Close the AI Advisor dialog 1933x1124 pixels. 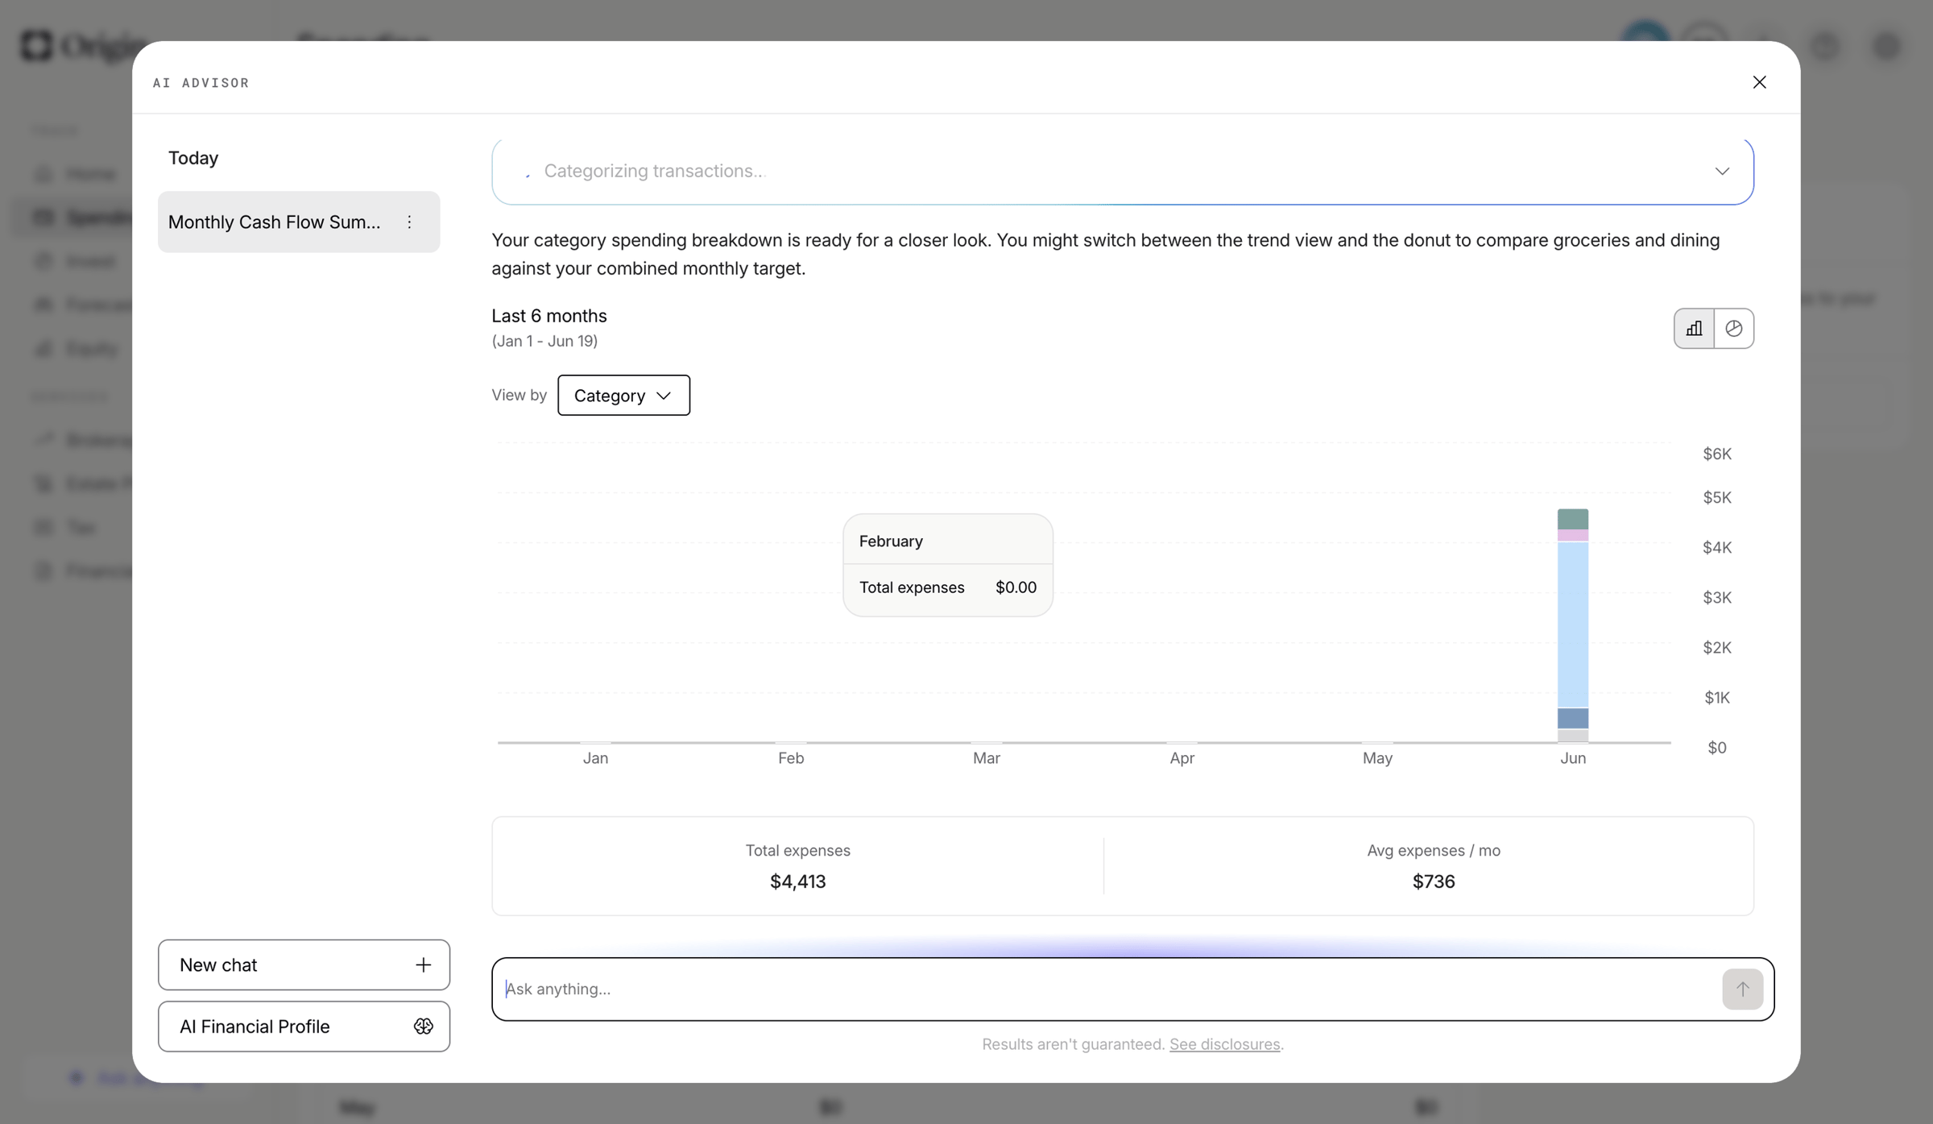point(1759,82)
